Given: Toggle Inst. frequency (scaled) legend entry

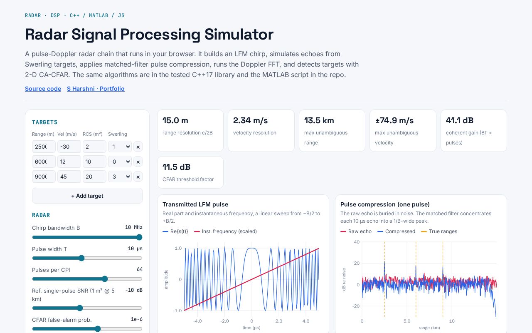Looking at the screenshot, I should 225,231.
